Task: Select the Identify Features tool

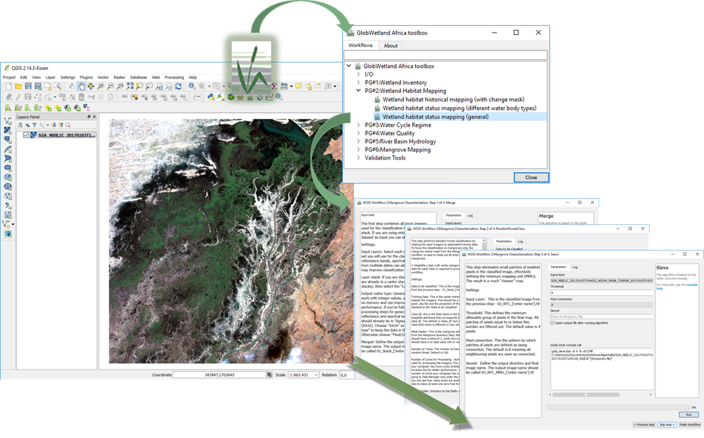Action: click(192, 86)
